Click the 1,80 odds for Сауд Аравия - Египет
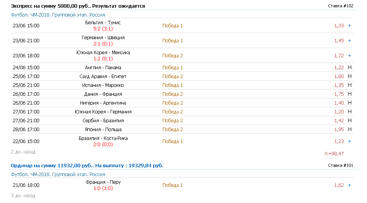 (x=339, y=77)
